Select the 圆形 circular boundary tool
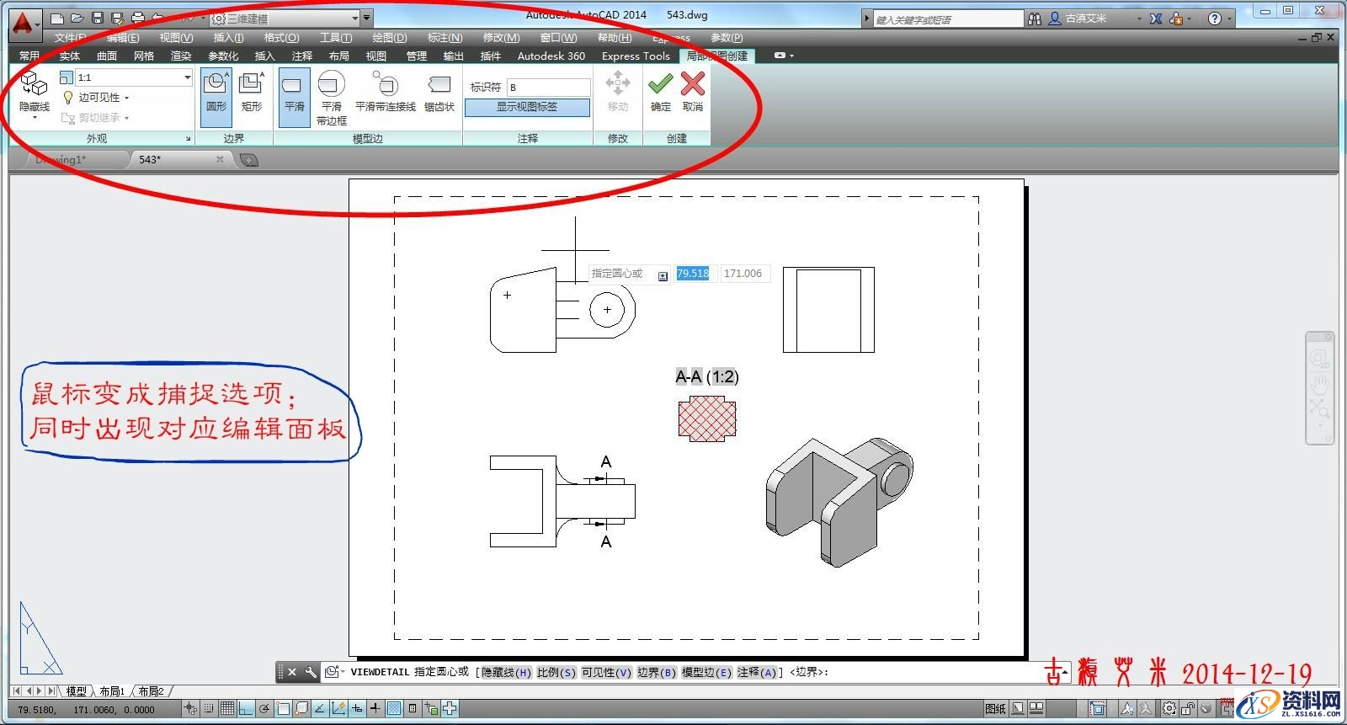 tap(216, 92)
